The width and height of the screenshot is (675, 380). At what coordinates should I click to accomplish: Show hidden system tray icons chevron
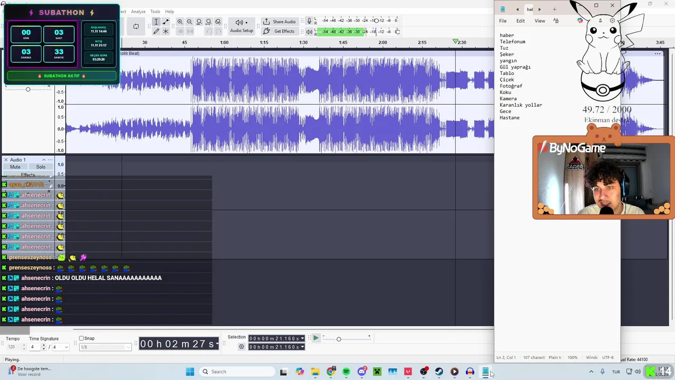click(x=591, y=372)
